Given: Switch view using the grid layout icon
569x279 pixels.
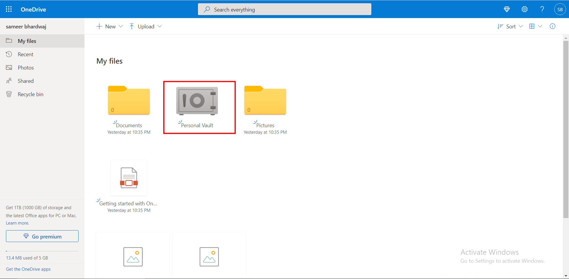Looking at the screenshot, I should (x=532, y=26).
